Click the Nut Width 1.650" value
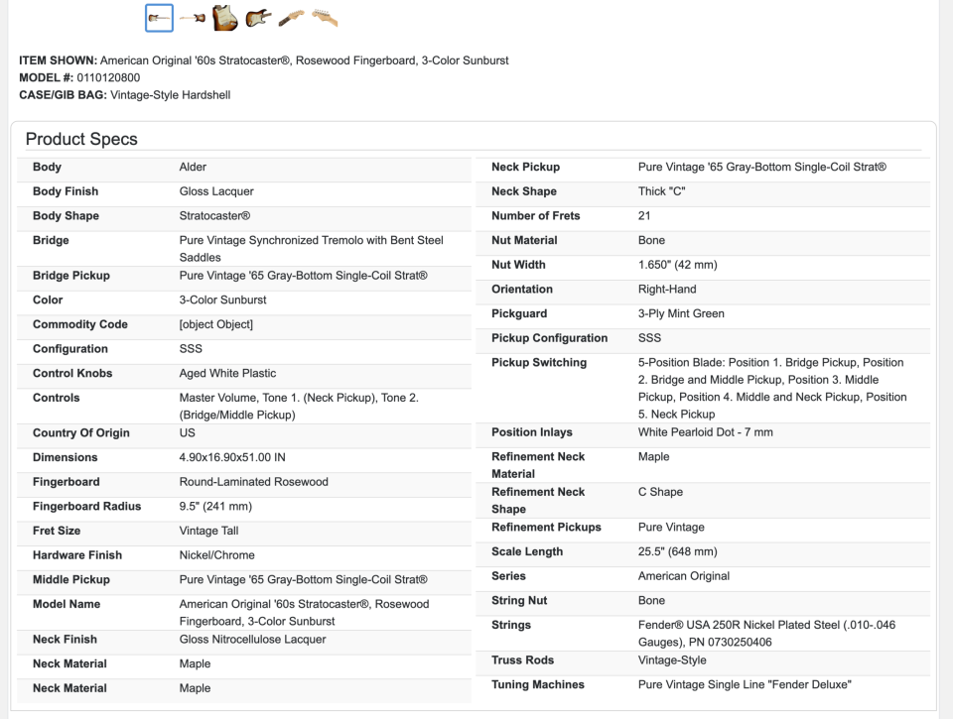Screen dimensions: 953x719 point(677,265)
